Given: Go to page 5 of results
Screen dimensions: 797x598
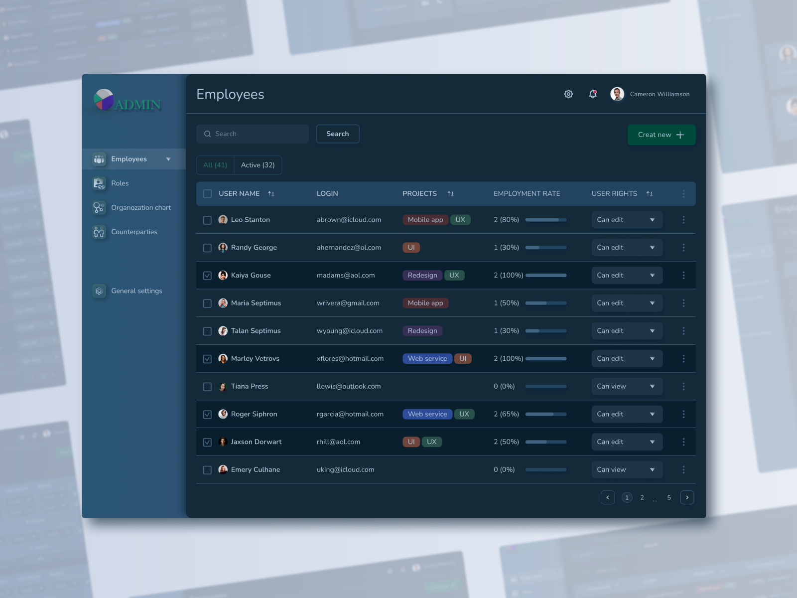Looking at the screenshot, I should point(669,497).
